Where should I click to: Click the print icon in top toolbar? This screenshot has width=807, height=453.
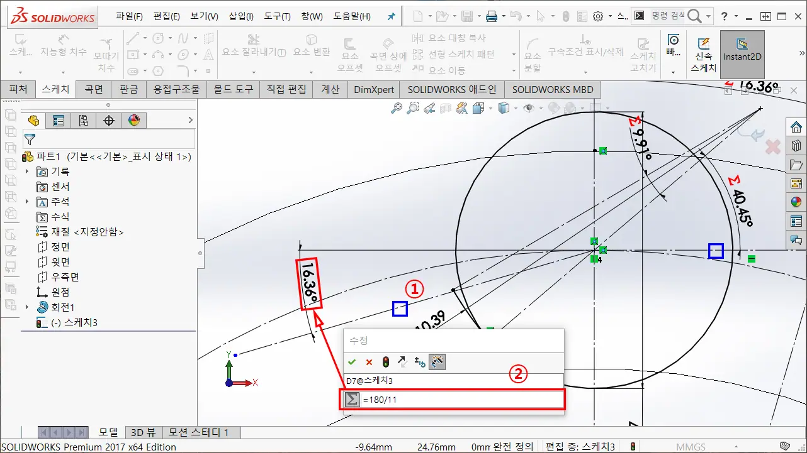[x=491, y=16]
